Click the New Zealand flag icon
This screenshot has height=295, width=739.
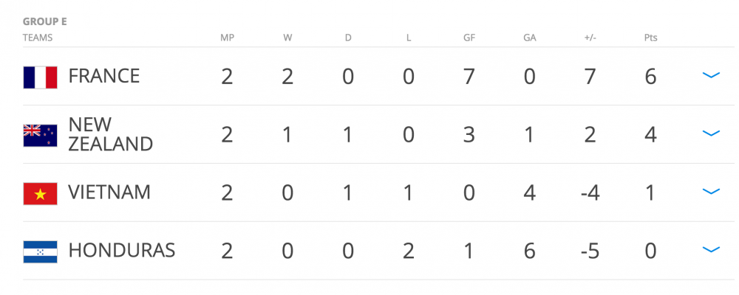40,134
